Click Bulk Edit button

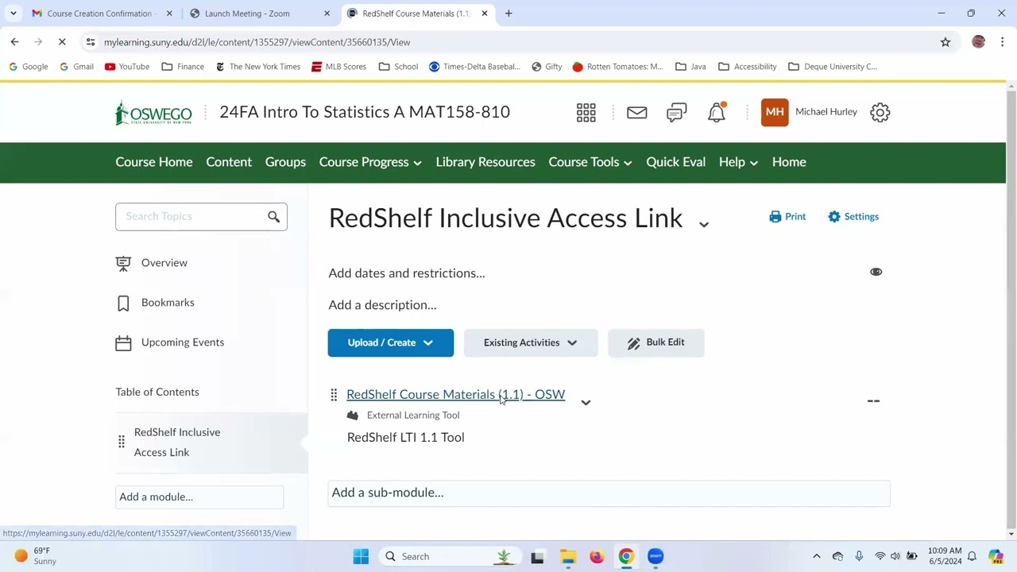coord(656,342)
